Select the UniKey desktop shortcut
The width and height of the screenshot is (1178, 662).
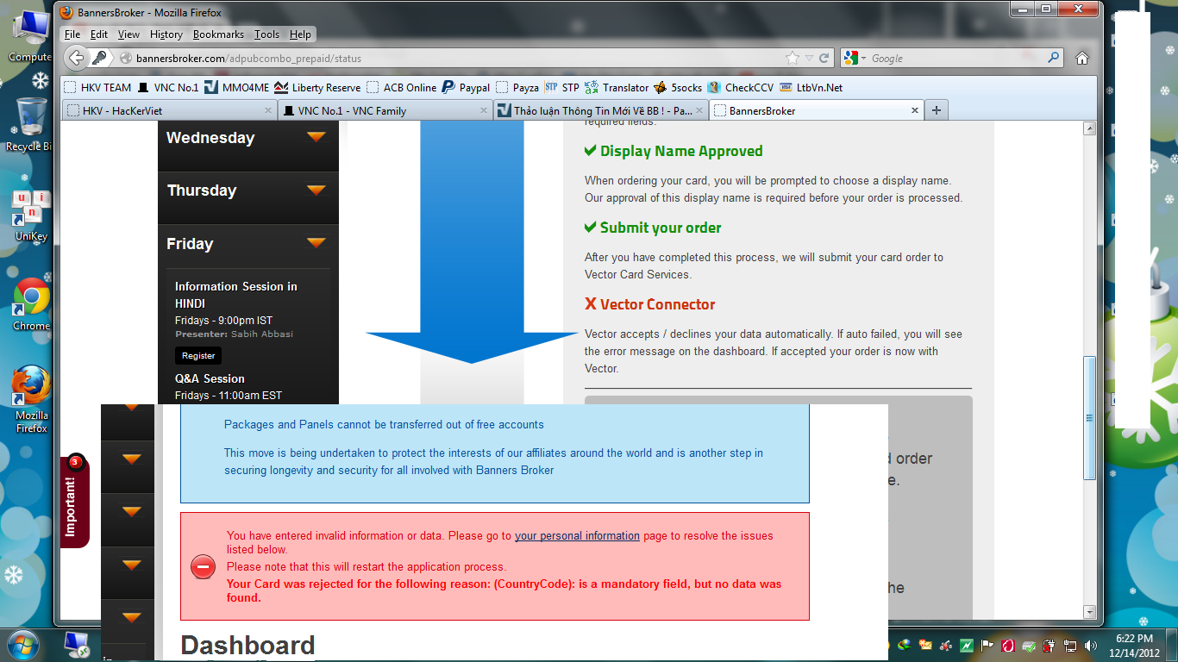tap(31, 215)
